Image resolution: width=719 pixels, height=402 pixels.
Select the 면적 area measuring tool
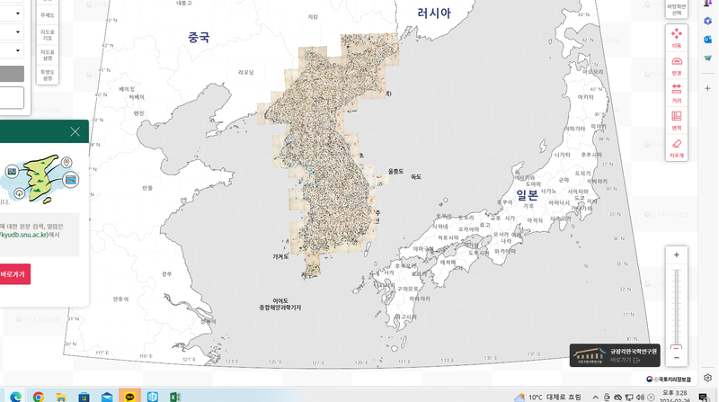coord(677,120)
